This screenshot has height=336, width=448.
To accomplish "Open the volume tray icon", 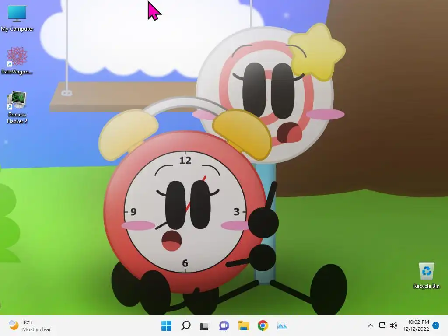I will pyautogui.click(x=393, y=325).
